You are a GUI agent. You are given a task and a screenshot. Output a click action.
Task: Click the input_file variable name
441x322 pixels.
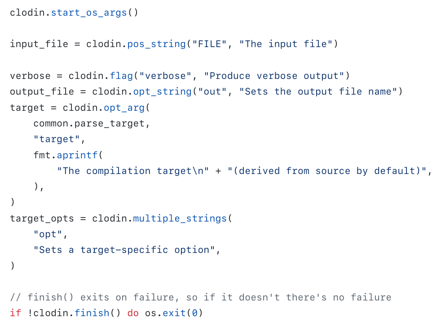point(39,44)
